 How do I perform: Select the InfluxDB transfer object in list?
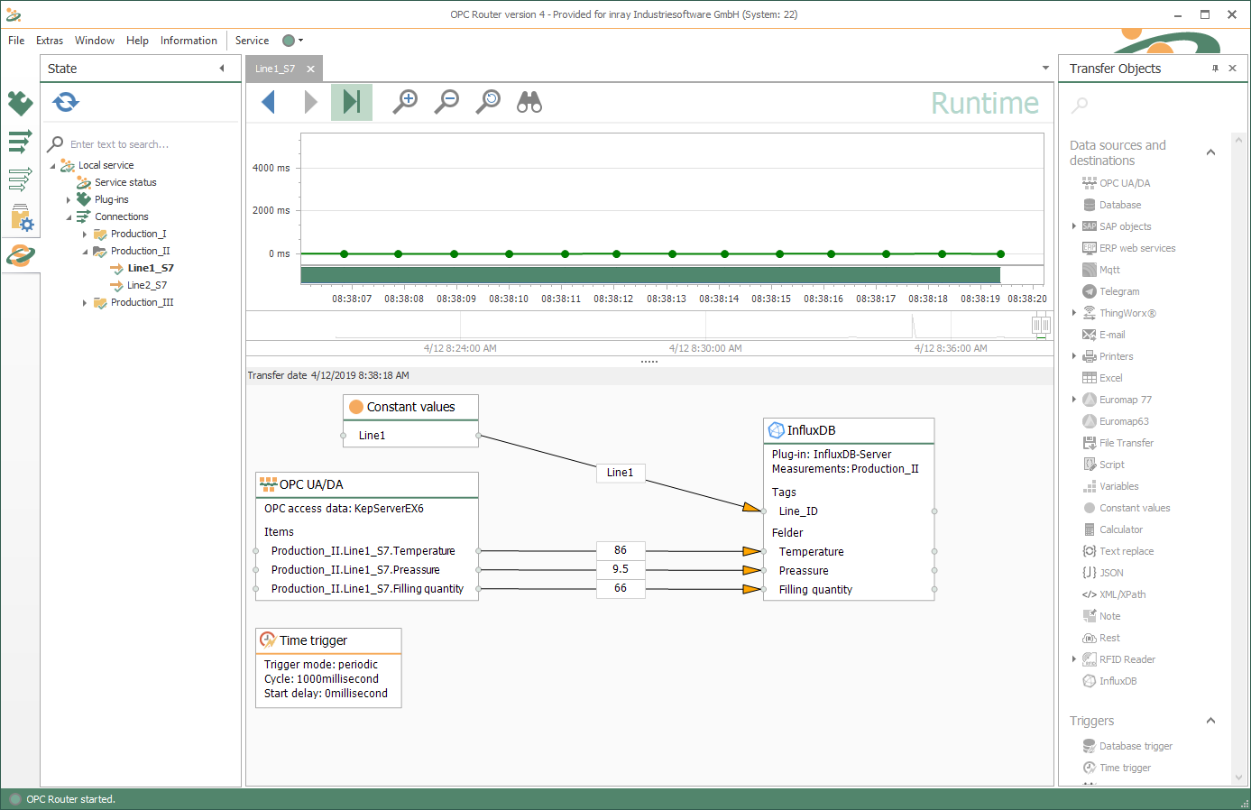pos(1118,681)
